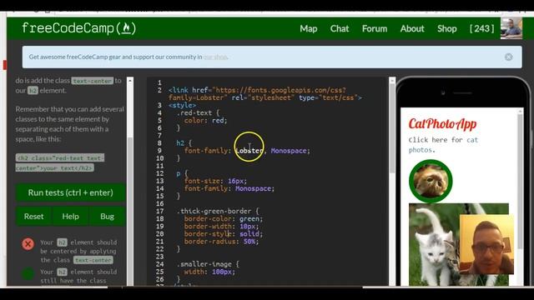Screen dimensions: 534x300
Task: Click the CatPhotoApp heading in preview
Action: point(442,124)
